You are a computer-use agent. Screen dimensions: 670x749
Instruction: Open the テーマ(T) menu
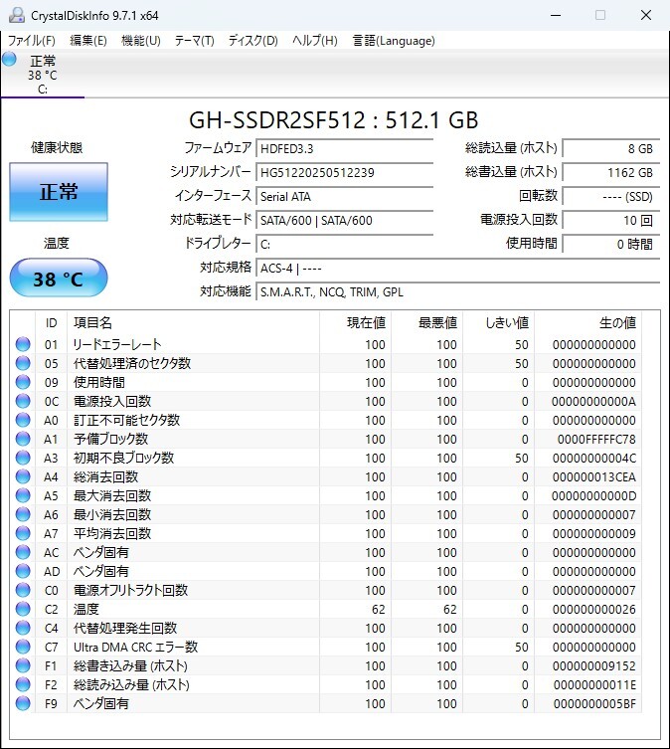tap(194, 41)
